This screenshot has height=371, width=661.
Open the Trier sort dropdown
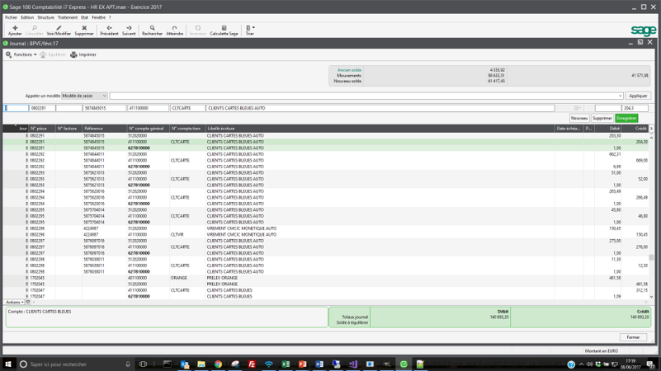point(250,30)
